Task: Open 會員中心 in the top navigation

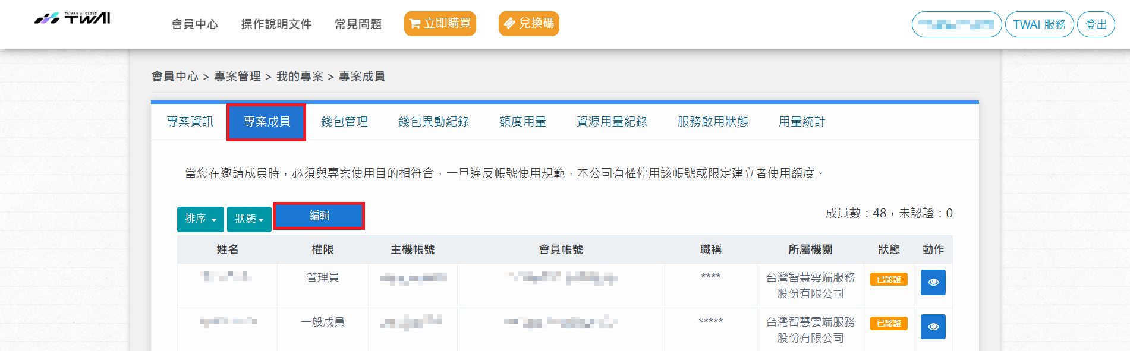Action: pos(194,24)
